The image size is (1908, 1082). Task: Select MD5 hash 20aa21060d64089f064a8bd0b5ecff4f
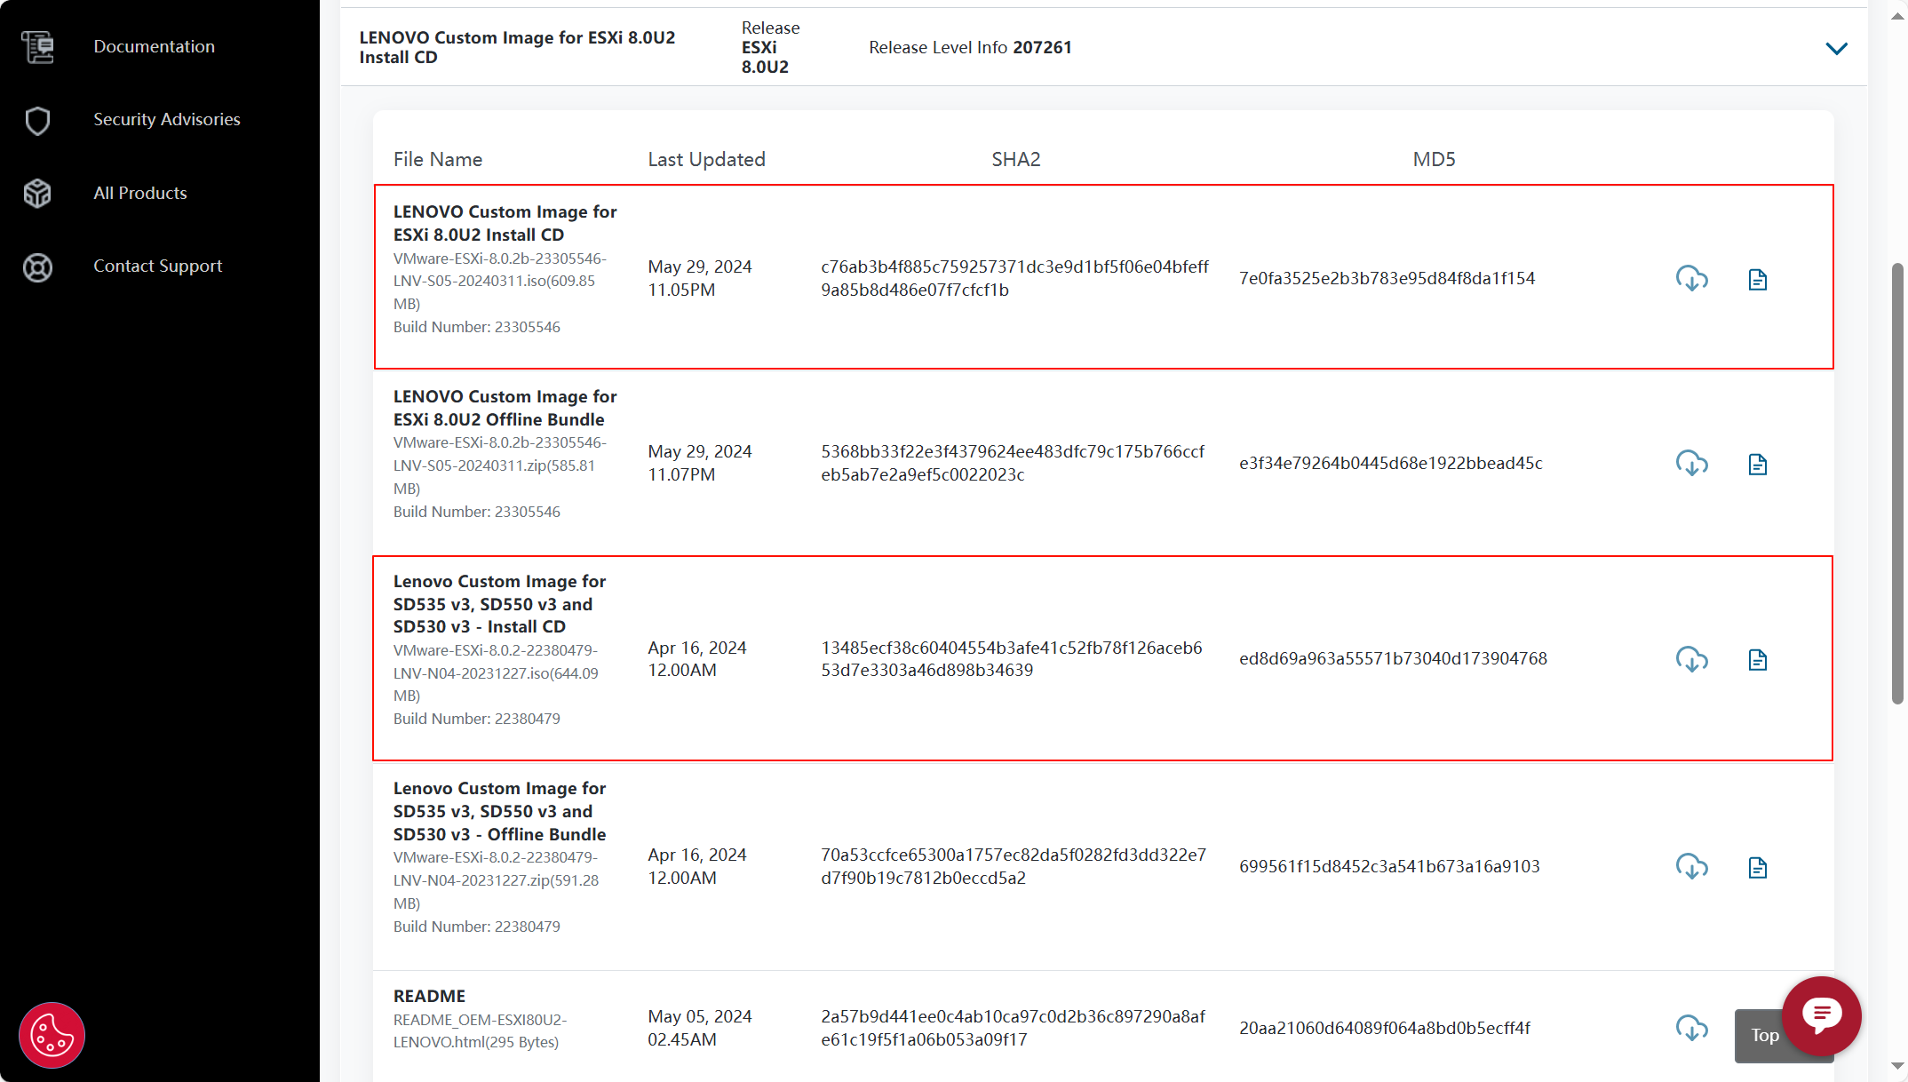(x=1385, y=1028)
